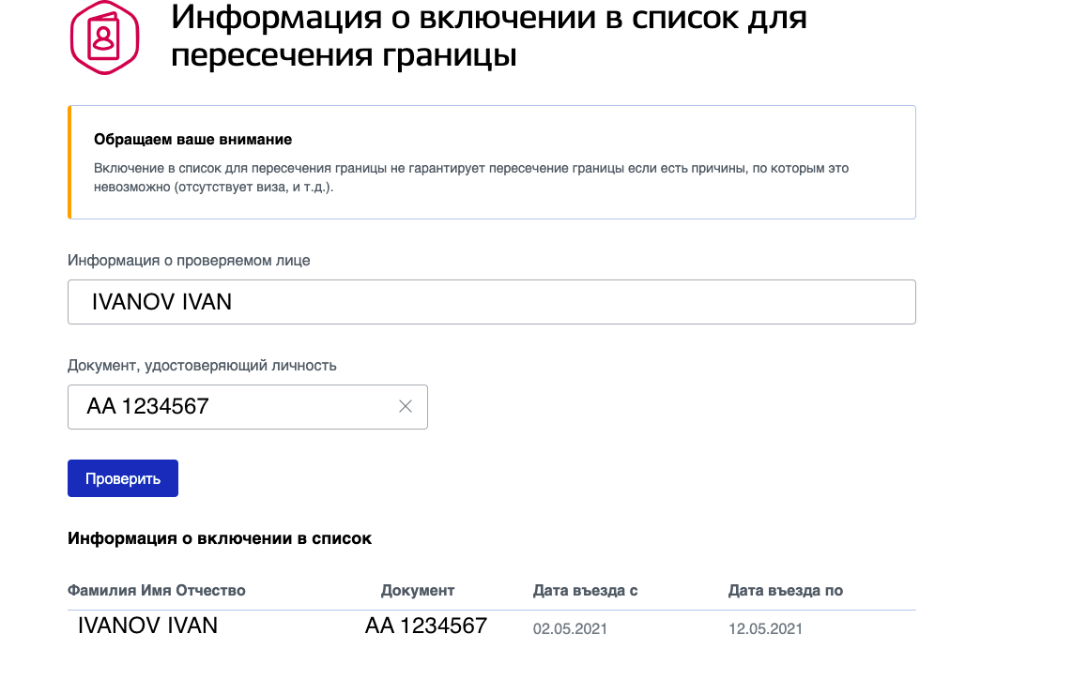Select the 'Документ' column header in table
The height and width of the screenshot is (679, 1088).
click(418, 591)
